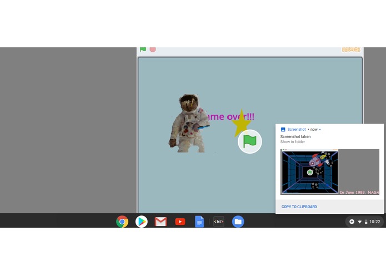Viewport: 386px width, 275px height.
Task: Click the Screenshot notification image icon
Action: (x=283, y=130)
